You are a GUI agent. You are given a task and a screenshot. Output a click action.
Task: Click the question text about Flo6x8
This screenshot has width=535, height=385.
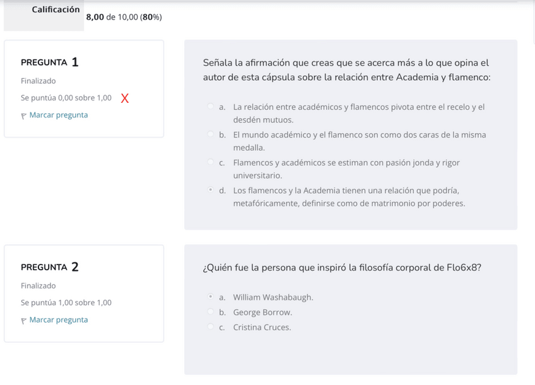coord(342,267)
